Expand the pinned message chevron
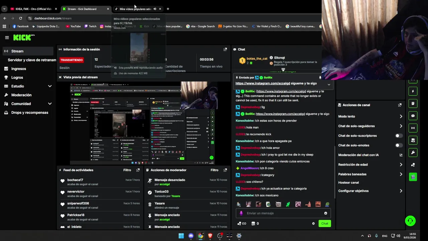The width and height of the screenshot is (428, 241). [329, 85]
